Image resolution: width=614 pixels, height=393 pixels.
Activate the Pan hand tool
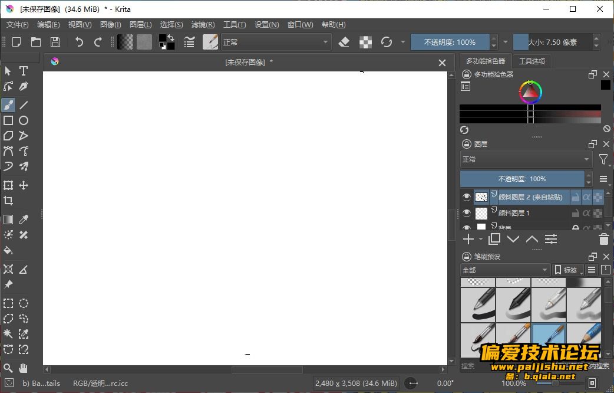pyautogui.click(x=24, y=368)
